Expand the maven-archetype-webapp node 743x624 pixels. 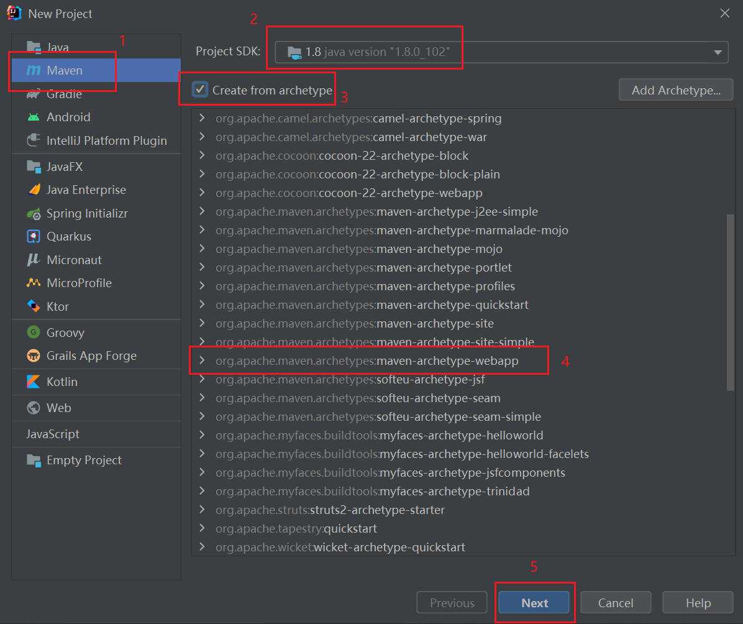click(x=203, y=360)
